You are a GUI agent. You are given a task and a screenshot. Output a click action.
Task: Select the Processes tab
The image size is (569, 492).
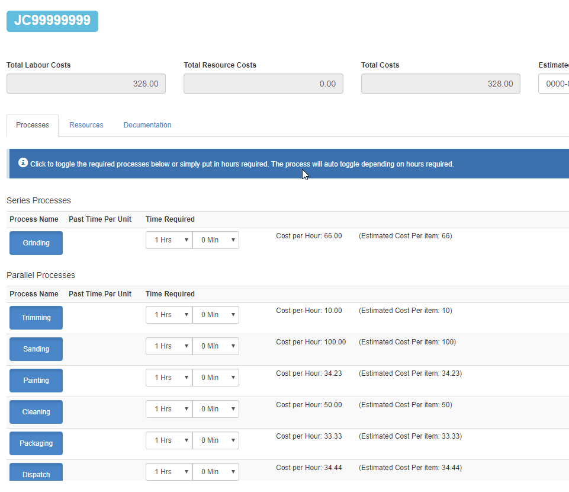(33, 125)
